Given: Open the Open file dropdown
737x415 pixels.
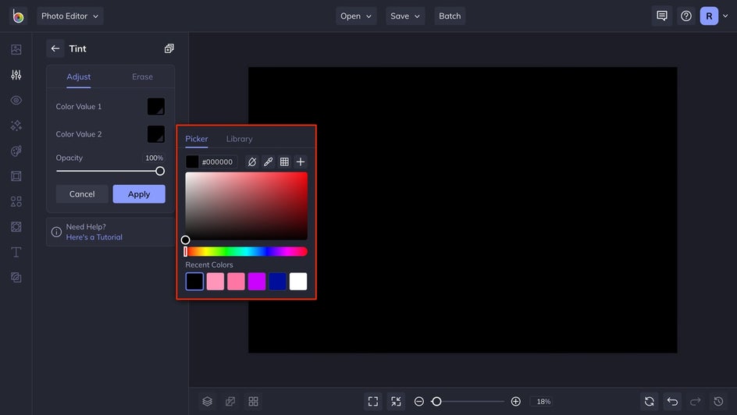Looking at the screenshot, I should [x=356, y=16].
